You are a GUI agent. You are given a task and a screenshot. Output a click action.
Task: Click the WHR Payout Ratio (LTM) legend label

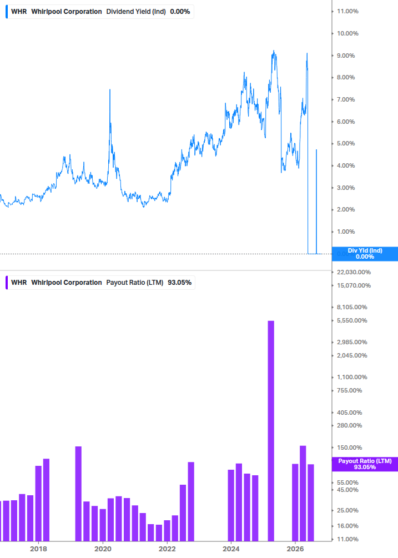point(101,283)
